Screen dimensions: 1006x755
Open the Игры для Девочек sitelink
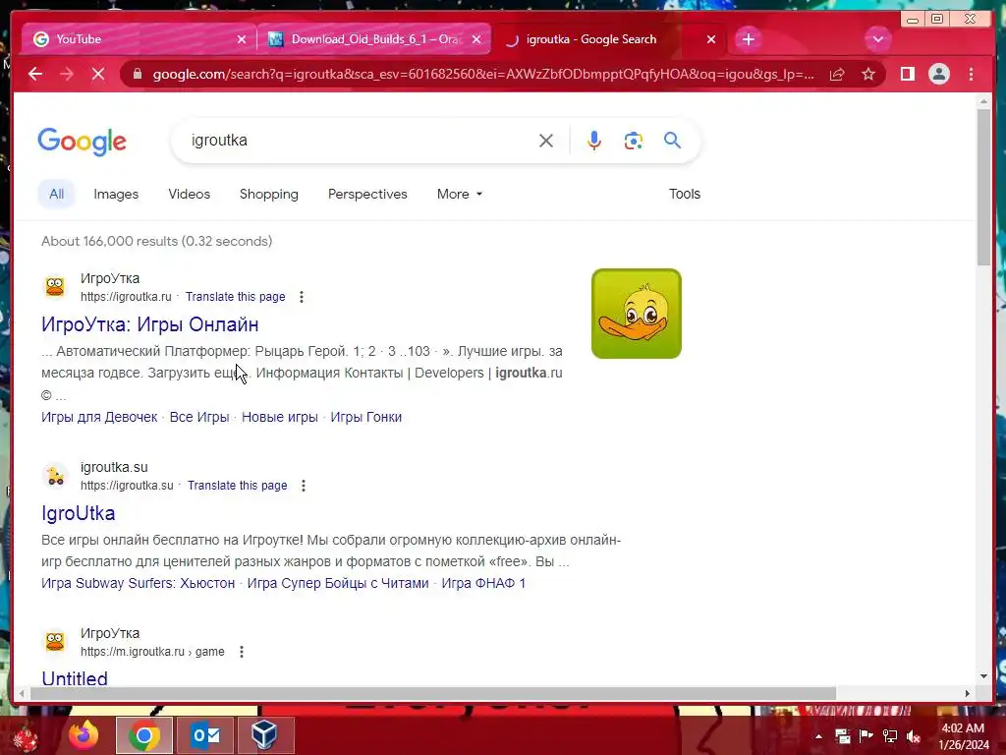click(x=99, y=417)
